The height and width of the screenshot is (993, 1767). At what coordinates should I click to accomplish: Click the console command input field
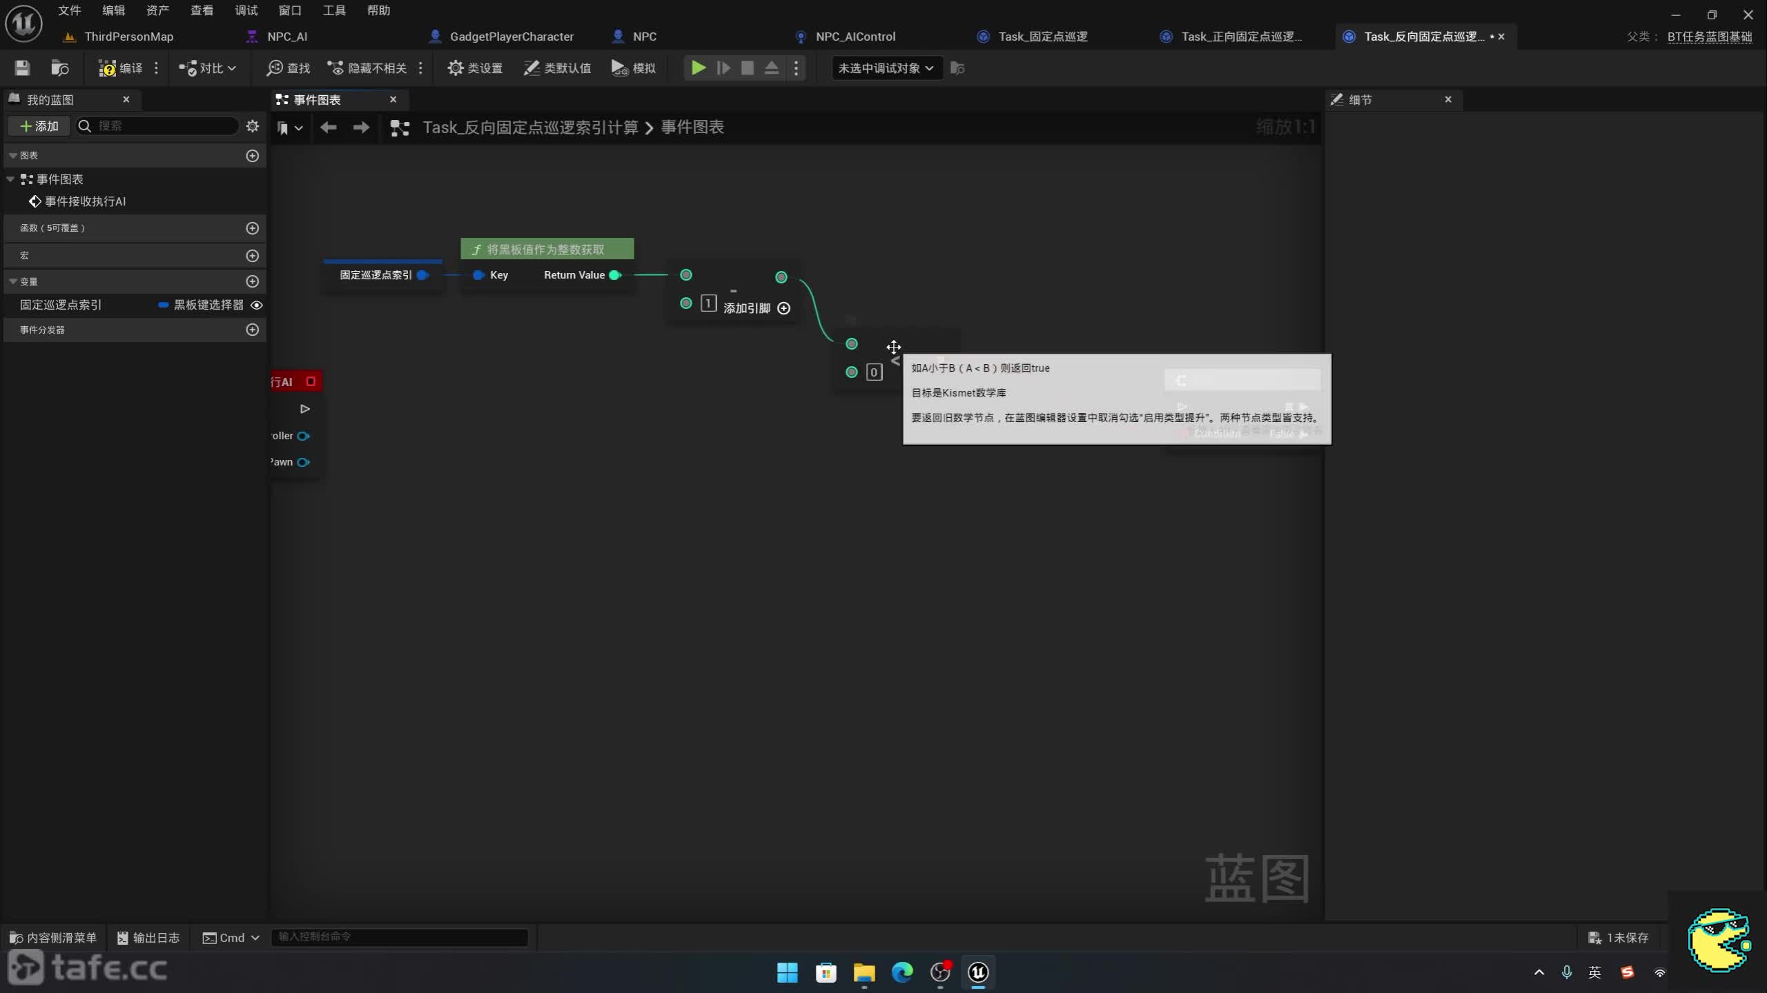pyautogui.click(x=400, y=937)
